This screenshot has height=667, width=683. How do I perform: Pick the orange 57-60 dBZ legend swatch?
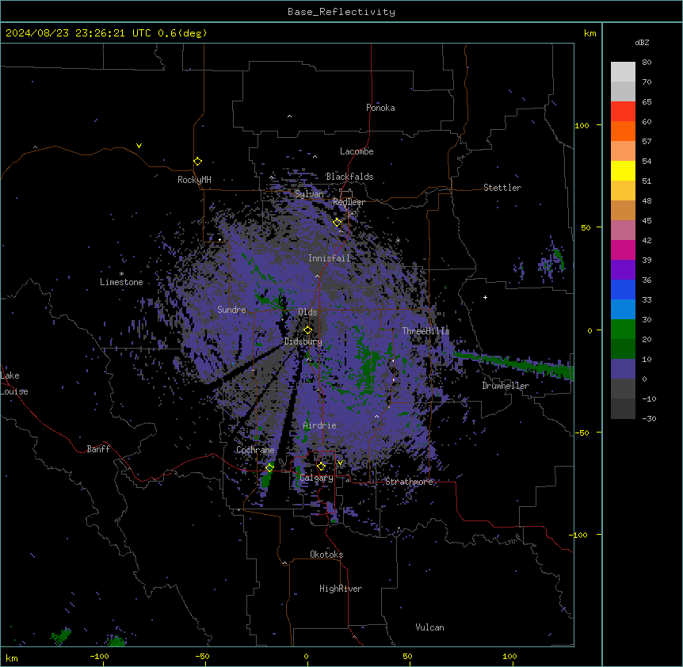click(x=623, y=131)
